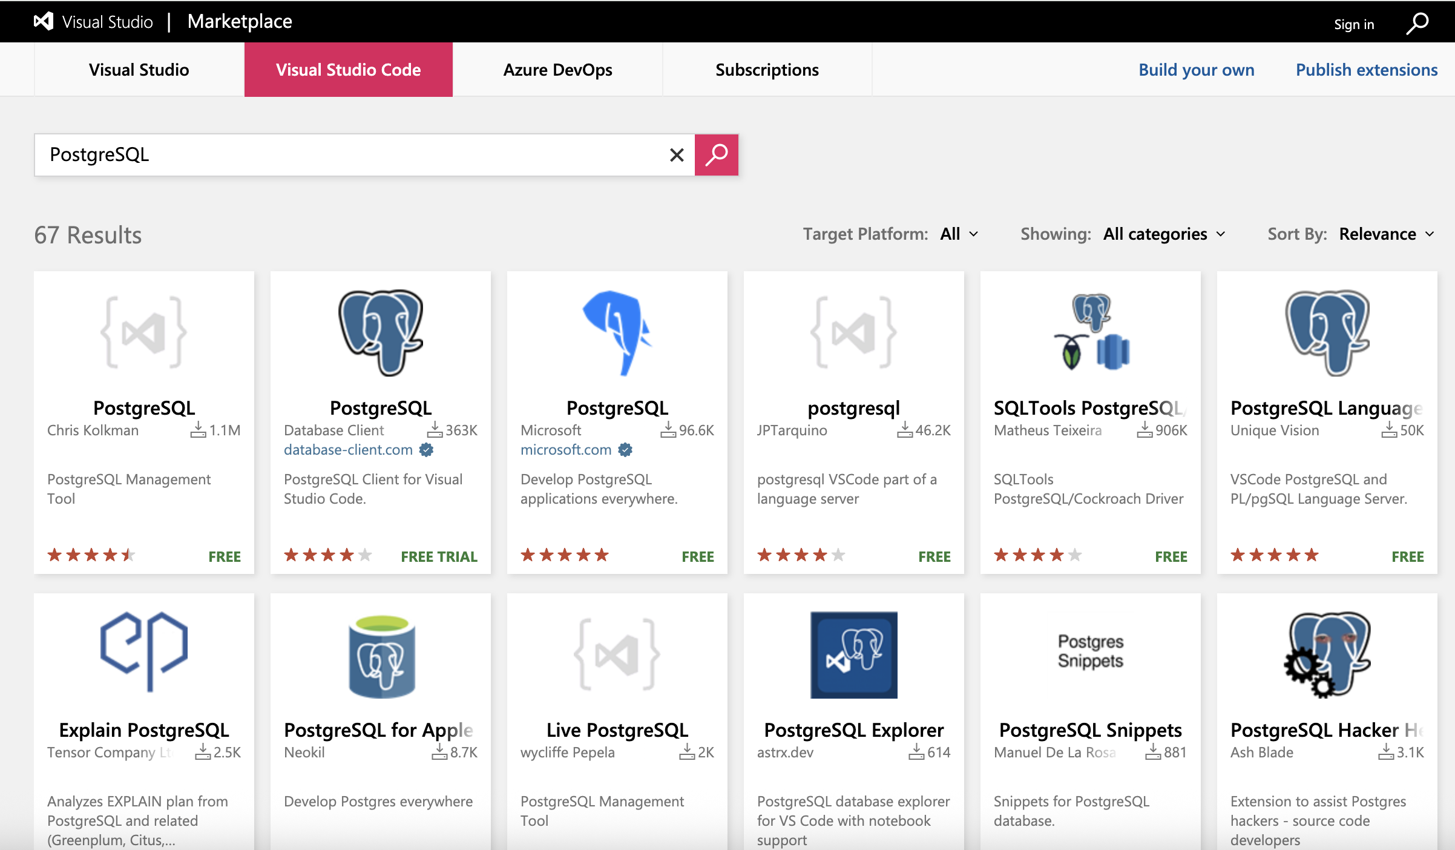Click publisher name Neokil
Viewport: 1455px width, 850px height.
click(x=304, y=753)
